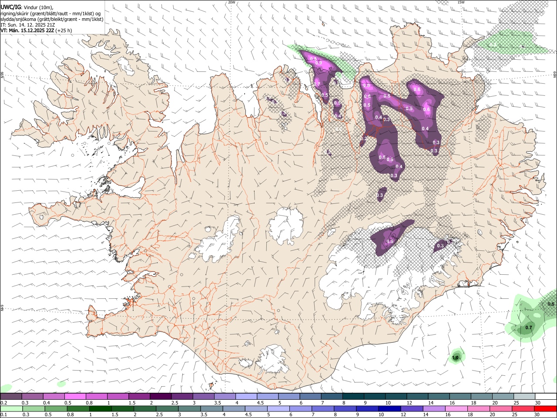Click the 25–30 red swatch in the lower legend

click(x=522, y=408)
